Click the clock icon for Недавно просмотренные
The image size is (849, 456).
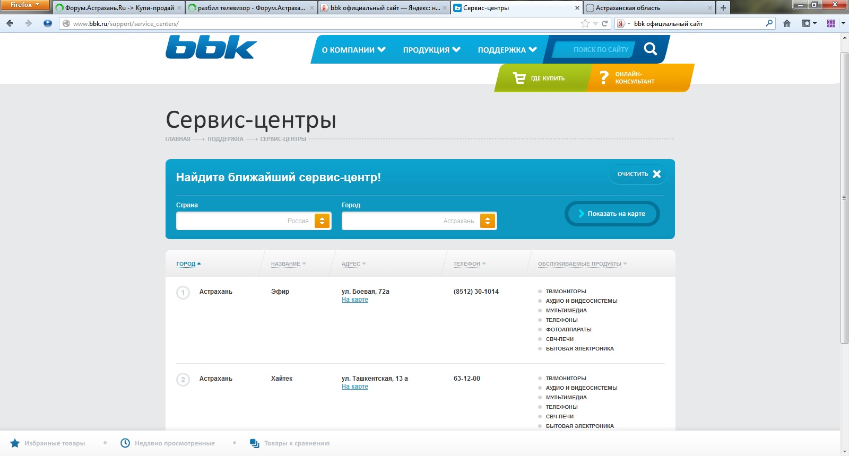coord(125,443)
